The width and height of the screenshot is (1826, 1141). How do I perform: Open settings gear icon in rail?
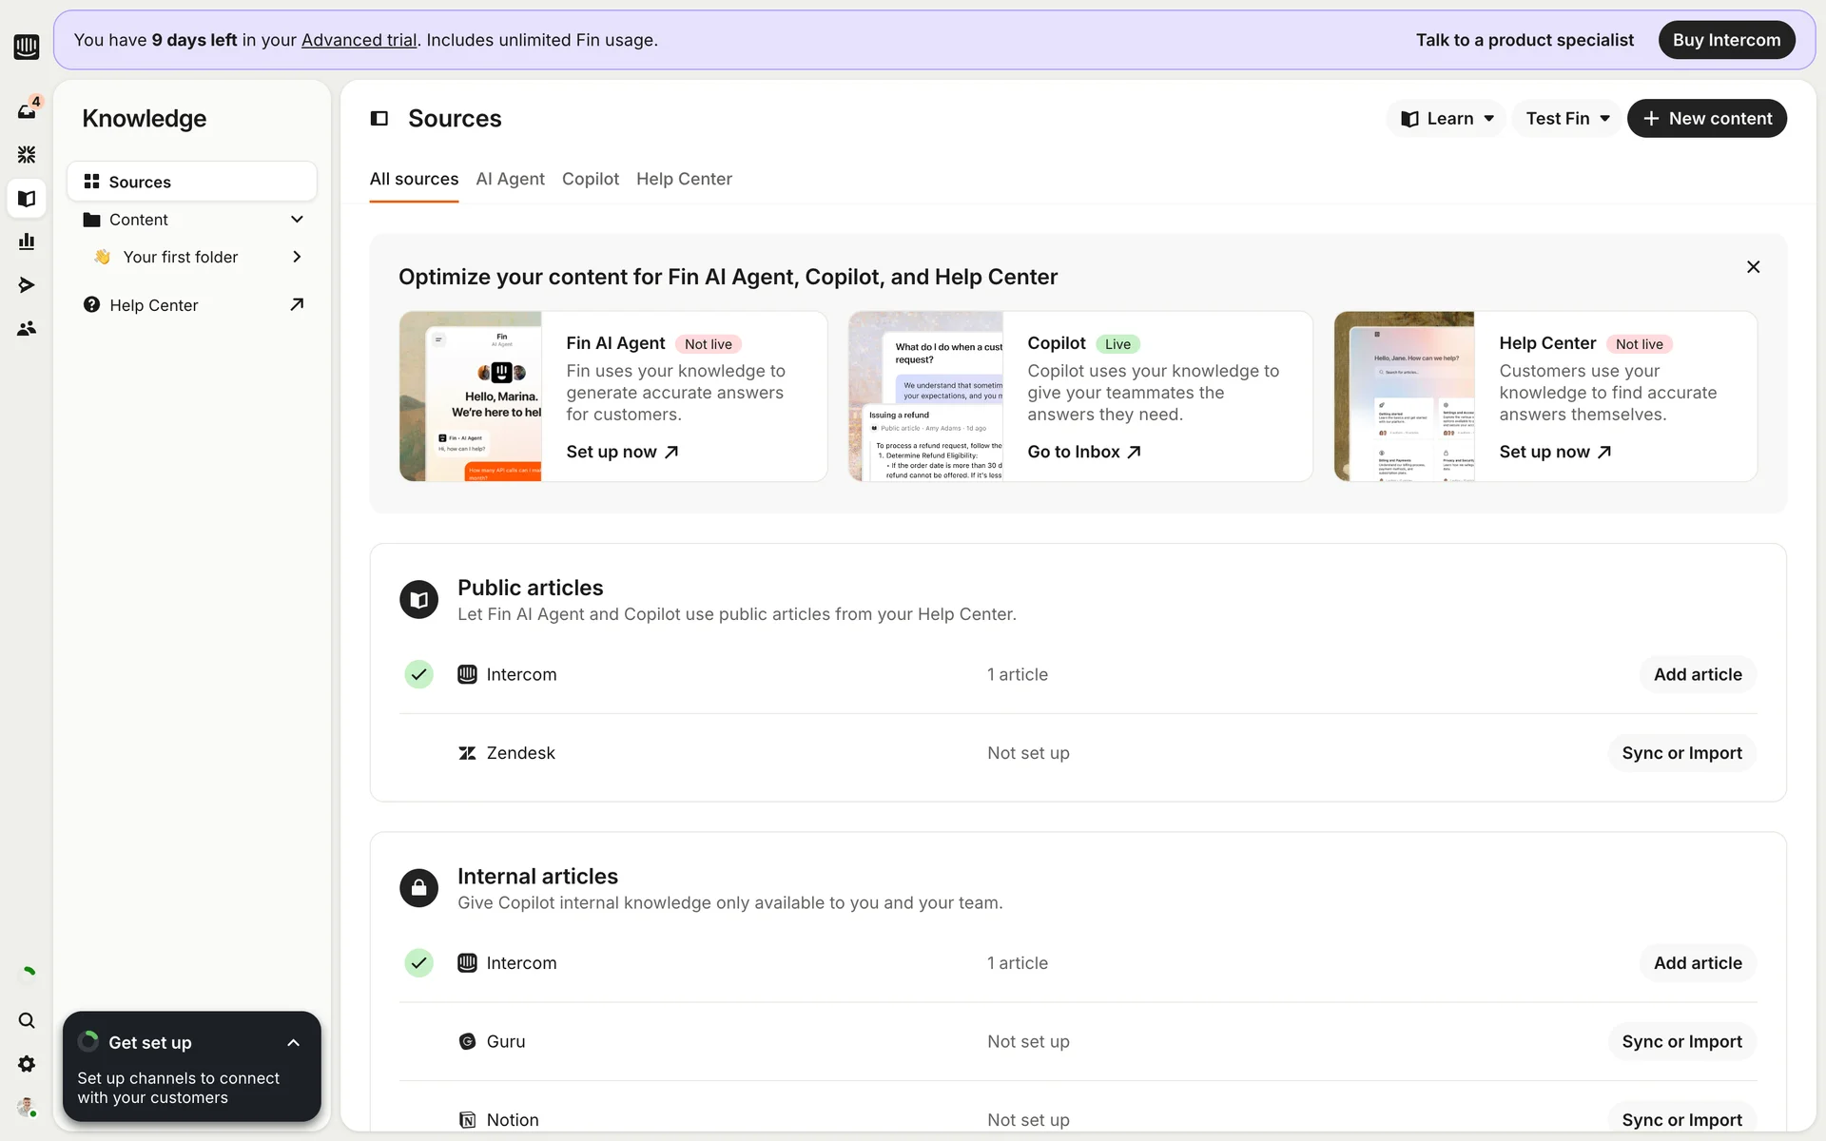click(x=27, y=1064)
